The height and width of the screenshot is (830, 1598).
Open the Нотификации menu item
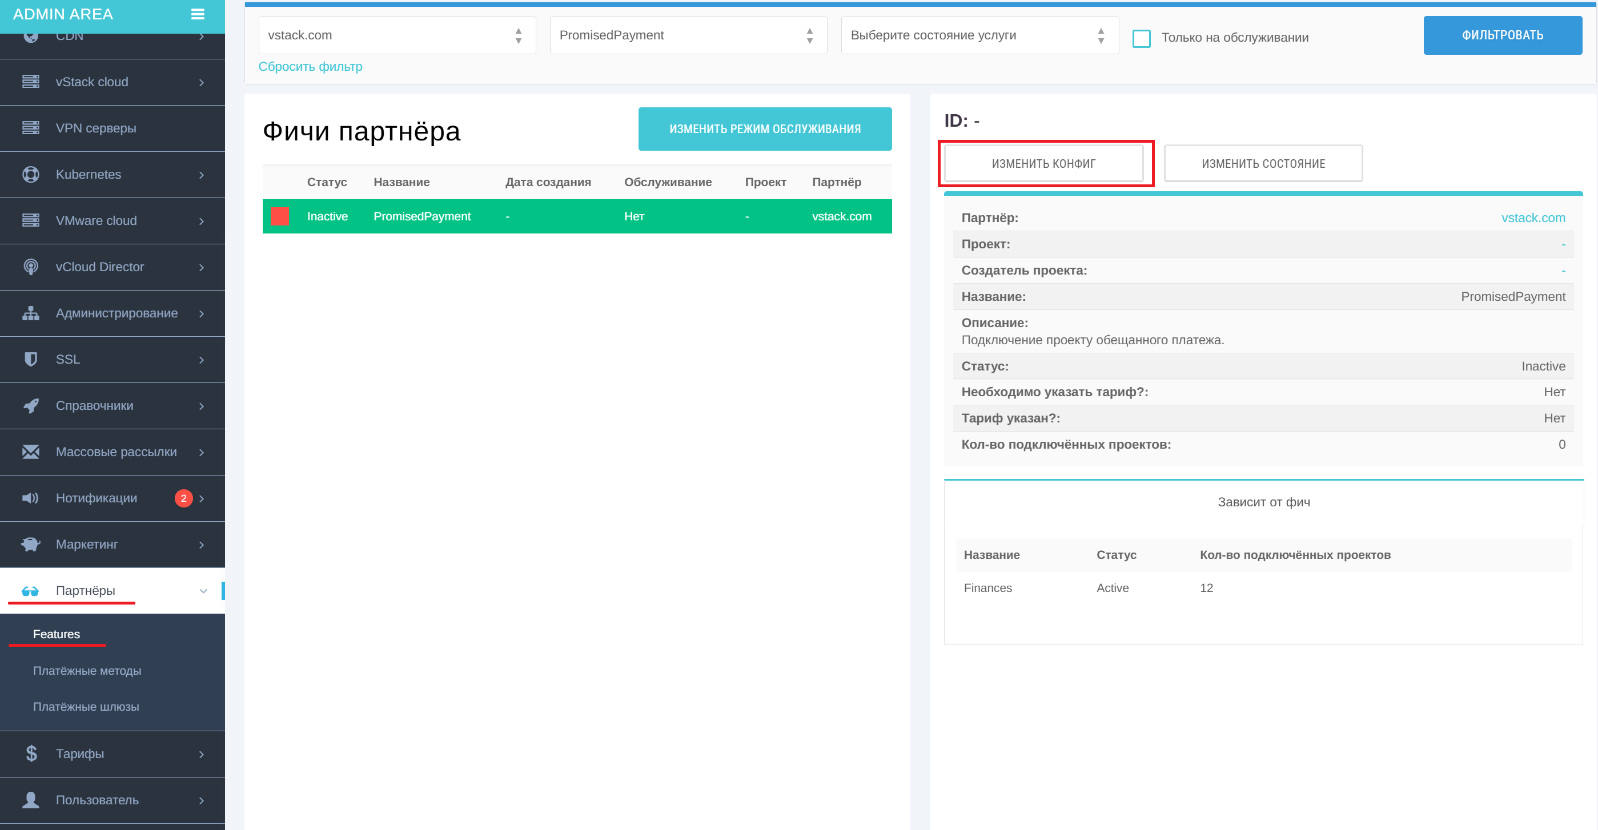tap(113, 498)
